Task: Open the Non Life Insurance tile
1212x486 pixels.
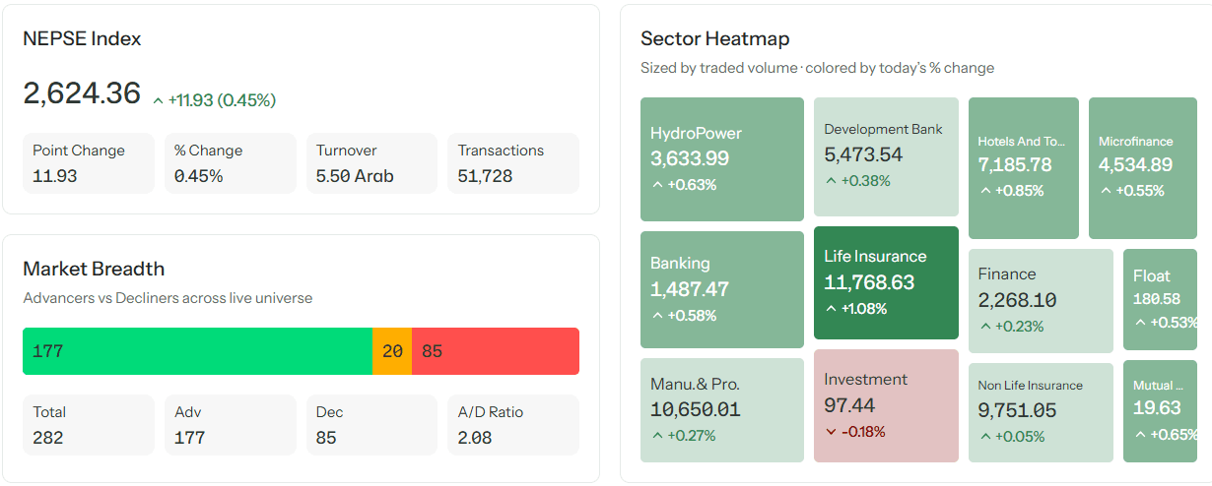Action: point(1041,412)
